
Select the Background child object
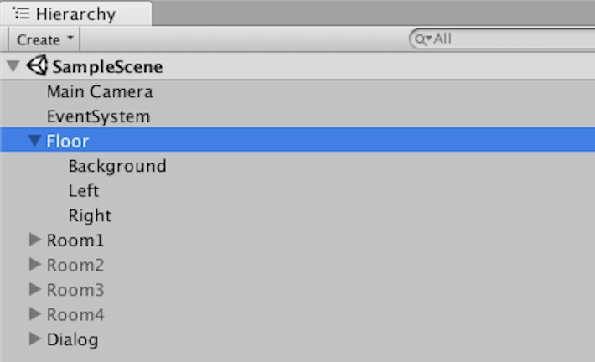click(x=117, y=166)
